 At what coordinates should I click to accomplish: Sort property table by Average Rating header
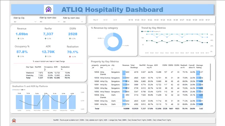(x=199, y=66)
